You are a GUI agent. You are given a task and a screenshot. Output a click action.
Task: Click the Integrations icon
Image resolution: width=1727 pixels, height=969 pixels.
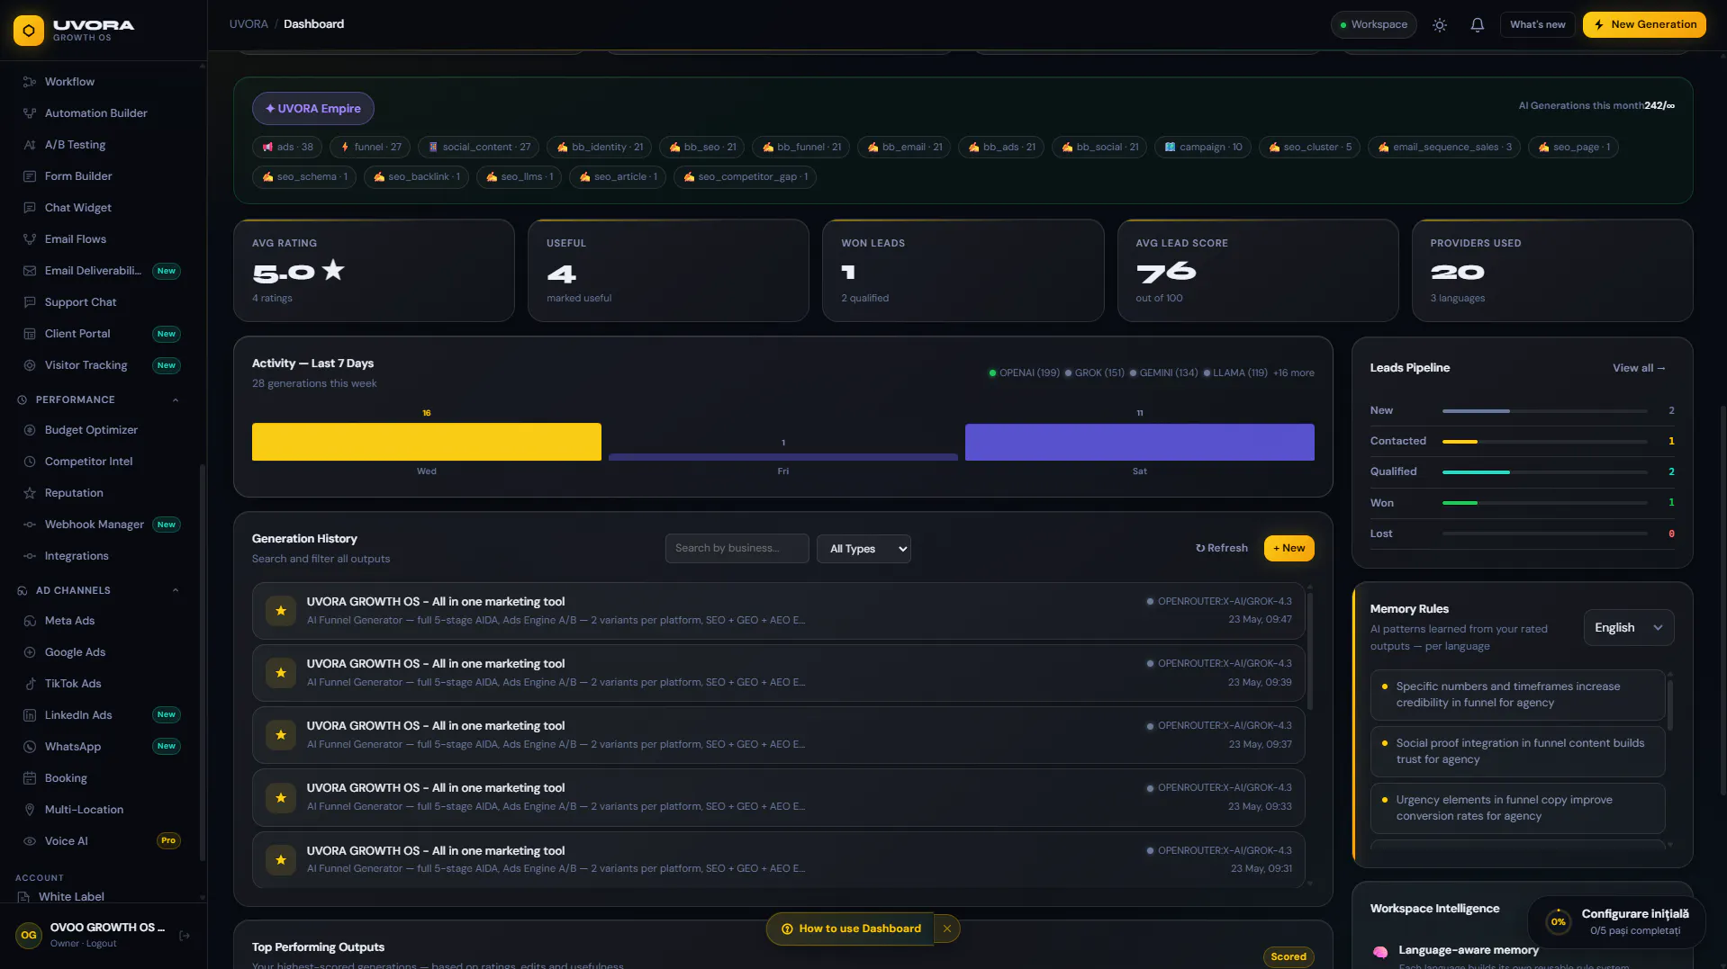pos(30,556)
